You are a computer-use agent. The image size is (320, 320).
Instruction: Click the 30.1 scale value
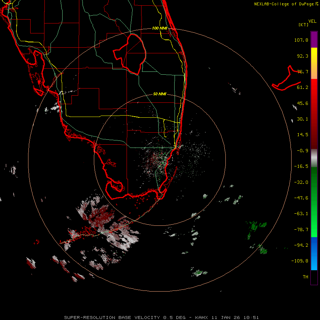(x=303, y=119)
